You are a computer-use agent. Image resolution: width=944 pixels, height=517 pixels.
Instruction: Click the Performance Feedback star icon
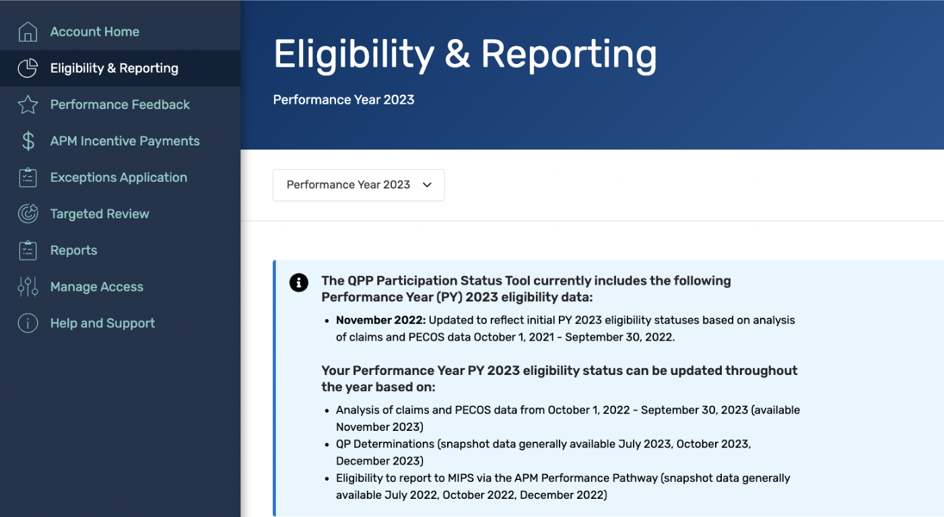tap(28, 104)
